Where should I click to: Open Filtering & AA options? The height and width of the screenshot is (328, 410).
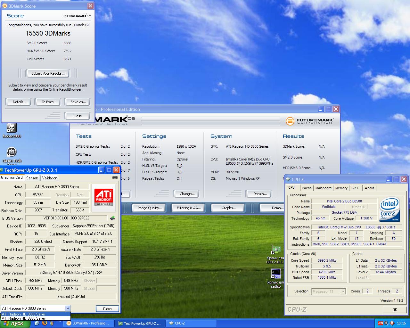point(189,208)
